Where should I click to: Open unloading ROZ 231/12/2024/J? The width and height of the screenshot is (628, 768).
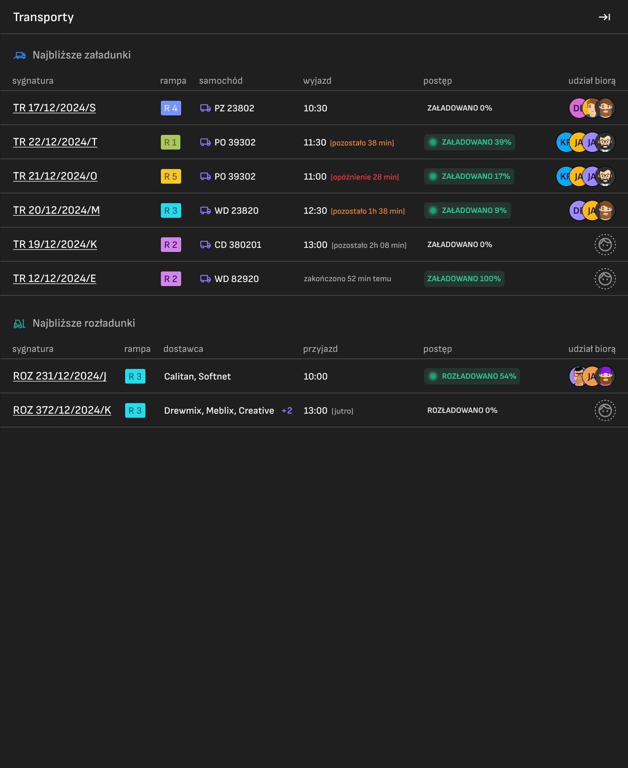pos(60,376)
